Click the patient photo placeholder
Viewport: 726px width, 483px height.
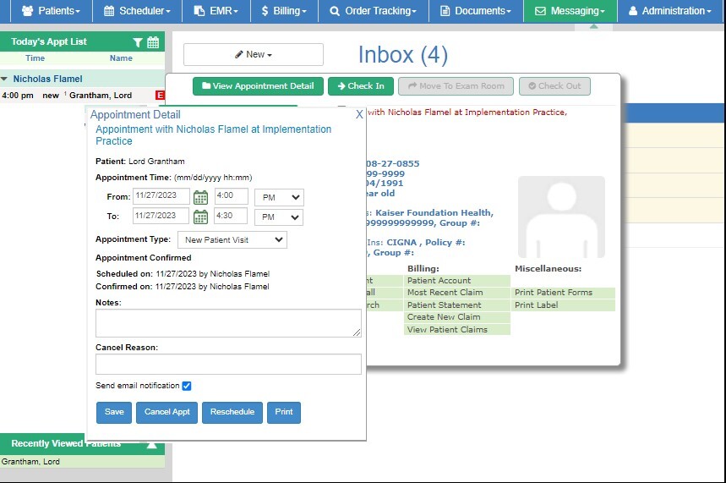click(561, 217)
